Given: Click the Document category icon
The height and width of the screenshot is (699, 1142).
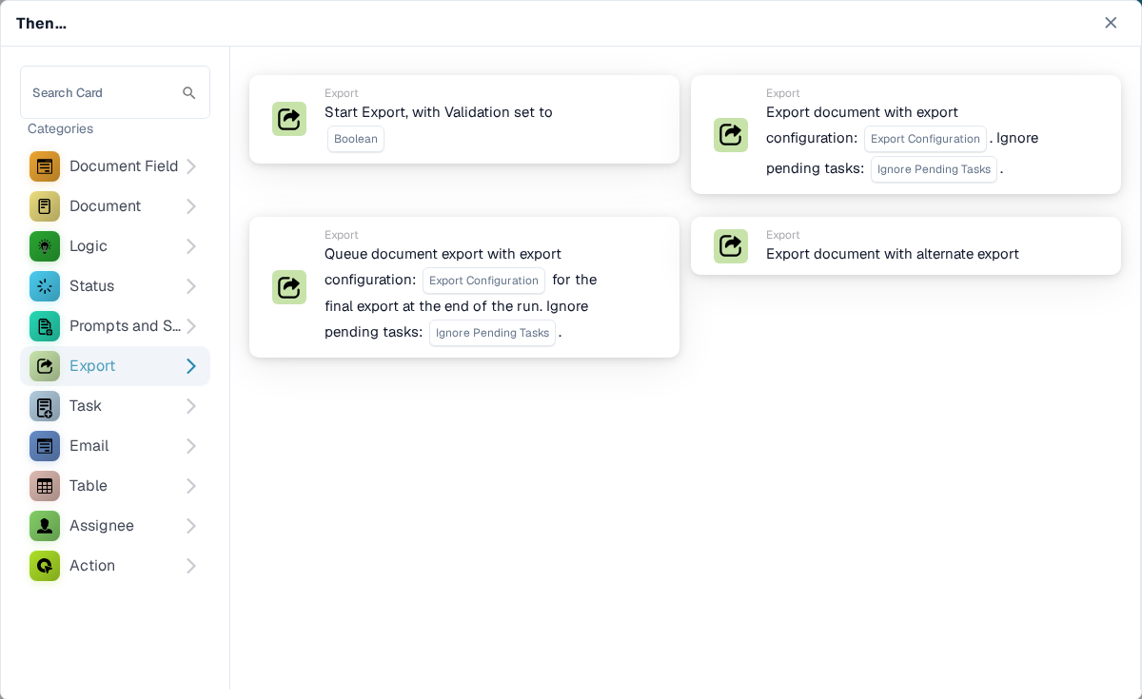Looking at the screenshot, I should click(45, 206).
